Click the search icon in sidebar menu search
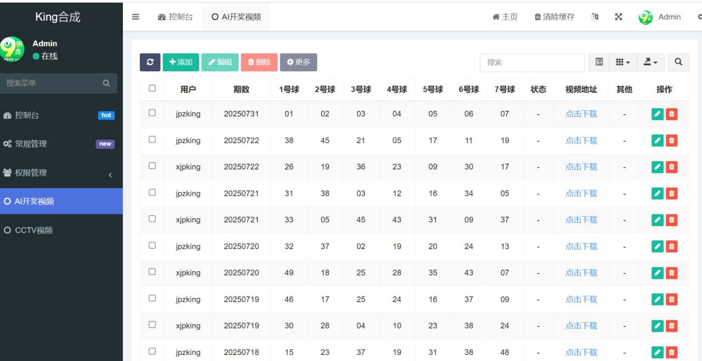The height and width of the screenshot is (361, 702). click(x=106, y=83)
